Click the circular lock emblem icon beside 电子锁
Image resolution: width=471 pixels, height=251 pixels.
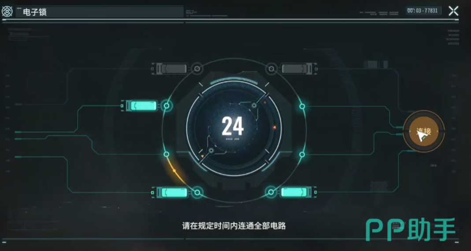coord(7,11)
